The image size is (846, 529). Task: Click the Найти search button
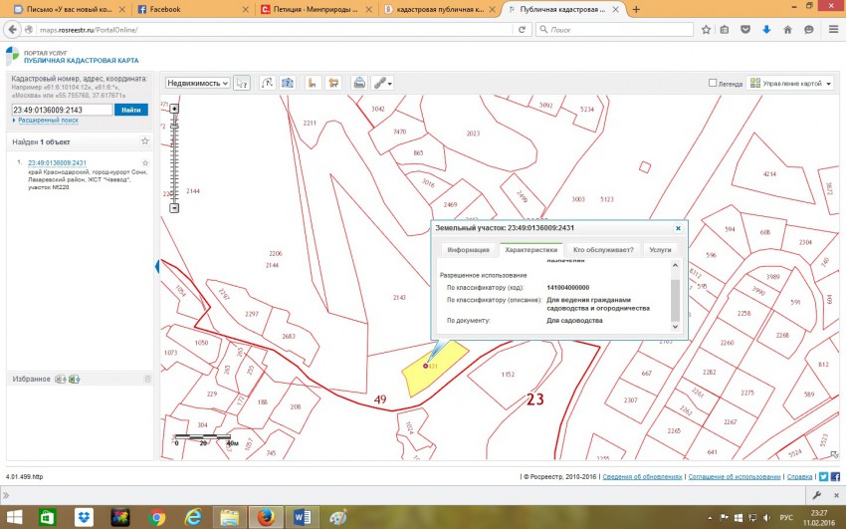130,110
